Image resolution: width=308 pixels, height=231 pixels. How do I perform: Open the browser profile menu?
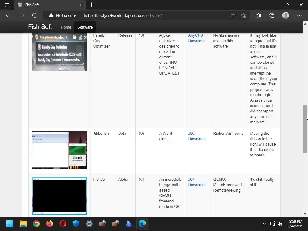286,15
